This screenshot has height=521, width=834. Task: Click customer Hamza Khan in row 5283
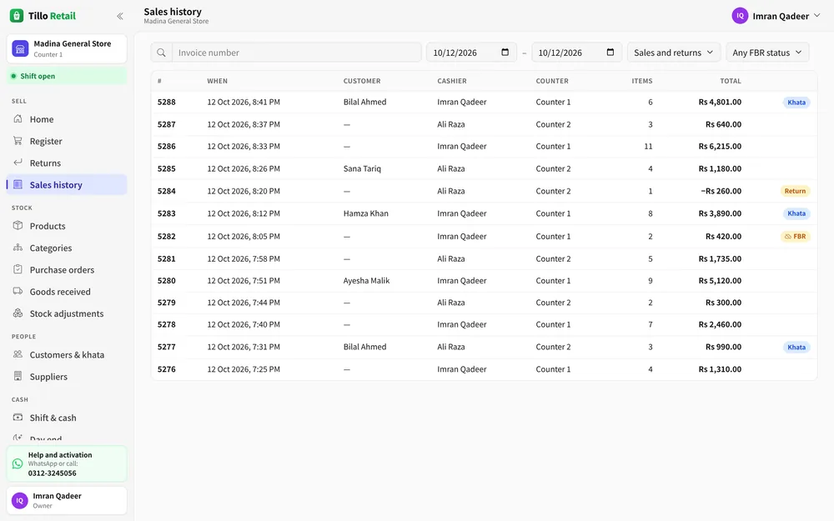pyautogui.click(x=366, y=213)
